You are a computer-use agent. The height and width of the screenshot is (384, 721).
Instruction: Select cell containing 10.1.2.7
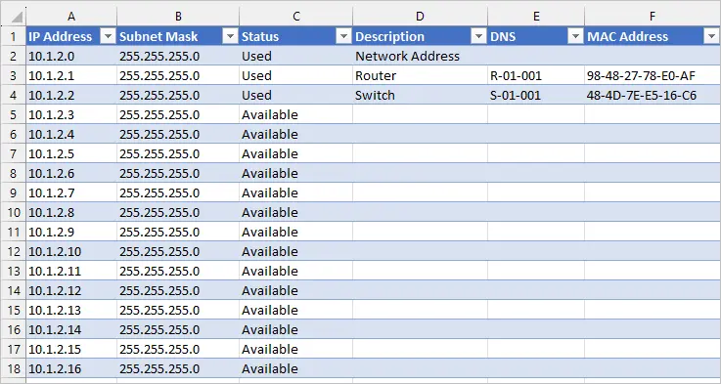[x=71, y=192]
